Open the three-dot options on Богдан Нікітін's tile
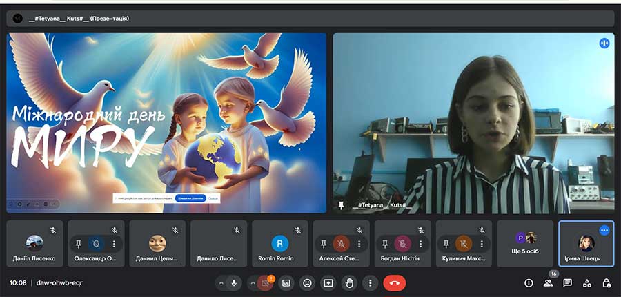The width and height of the screenshot is (621, 297). pyautogui.click(x=420, y=244)
